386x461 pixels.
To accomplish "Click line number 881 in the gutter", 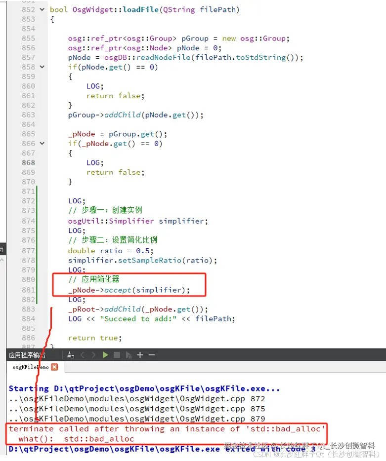I will [28, 290].
